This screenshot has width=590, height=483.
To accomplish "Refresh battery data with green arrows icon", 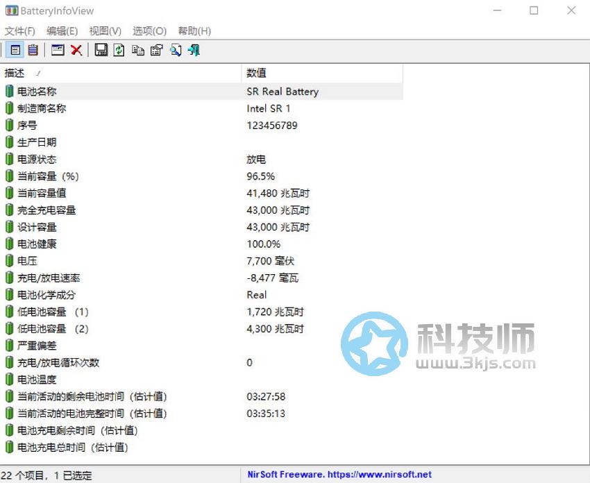I will tap(119, 50).
